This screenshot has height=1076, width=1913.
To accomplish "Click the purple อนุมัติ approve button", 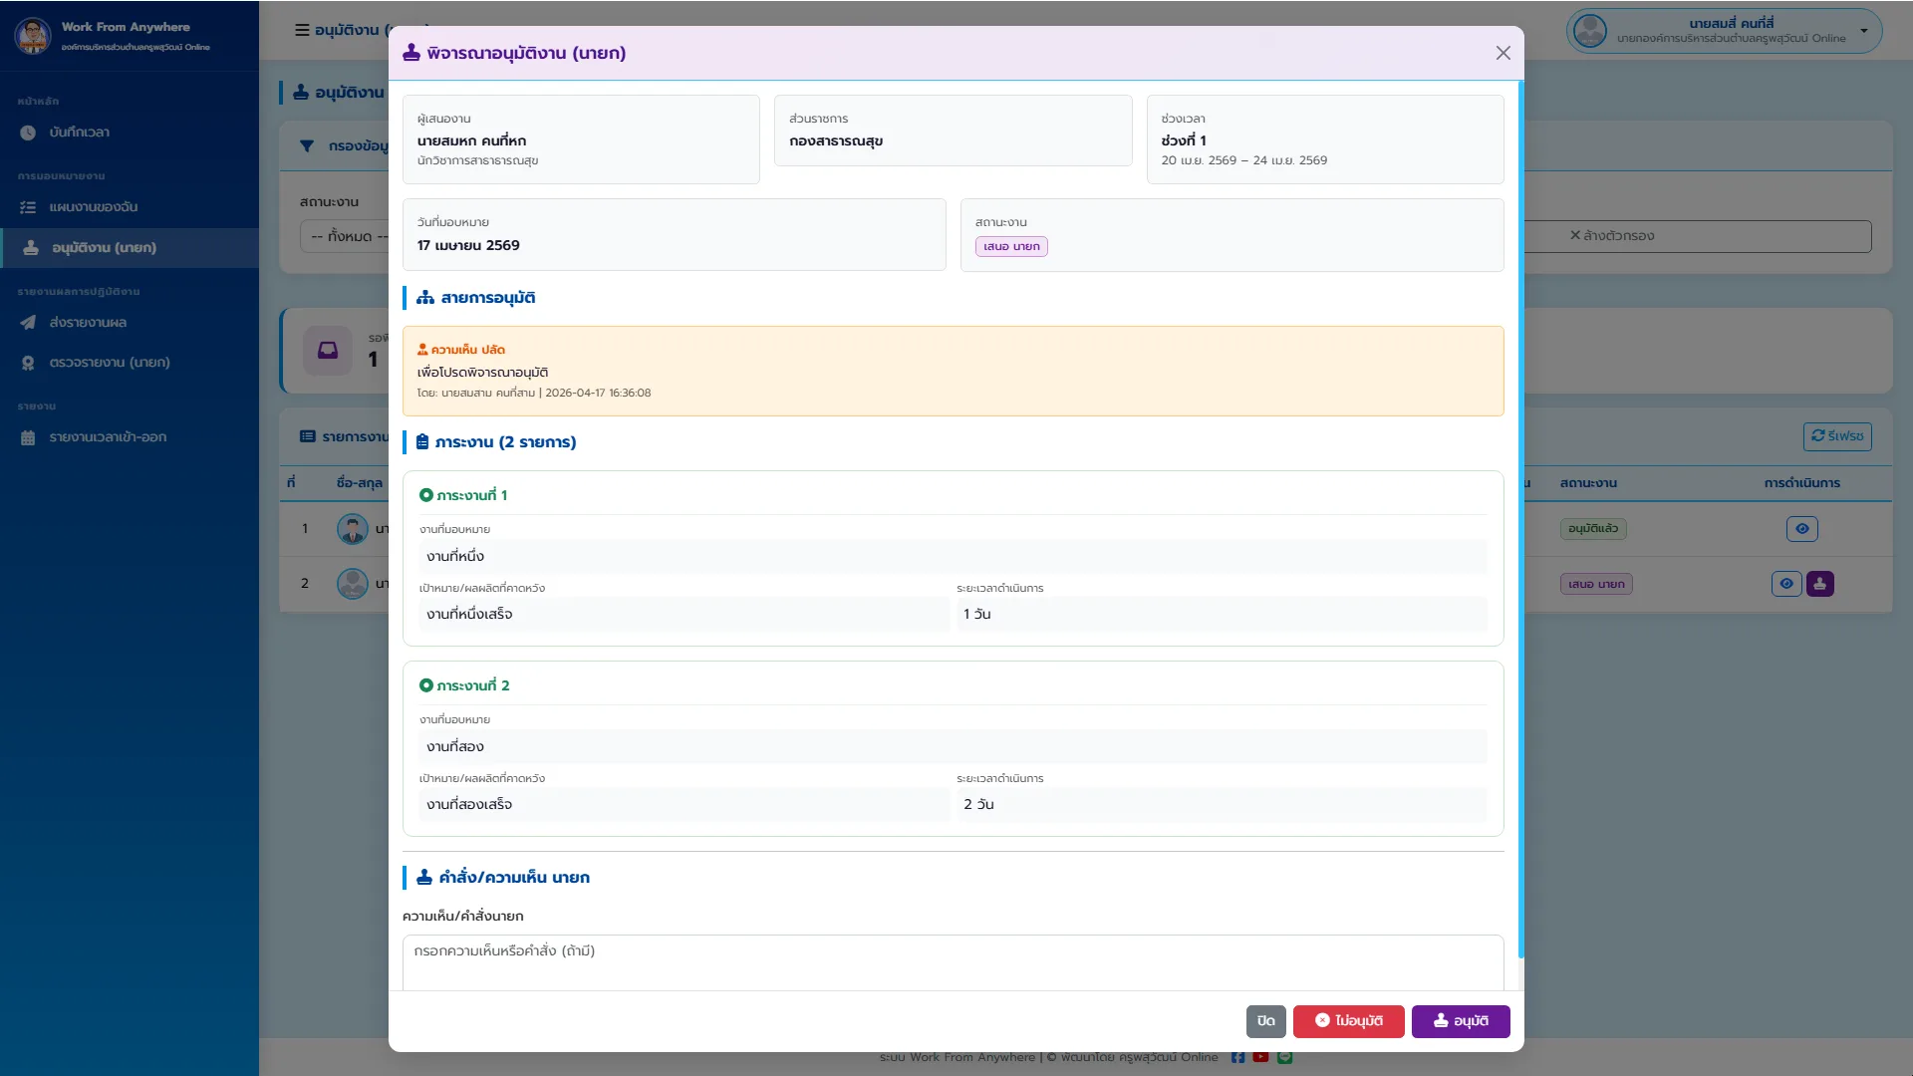I will point(1461,1021).
